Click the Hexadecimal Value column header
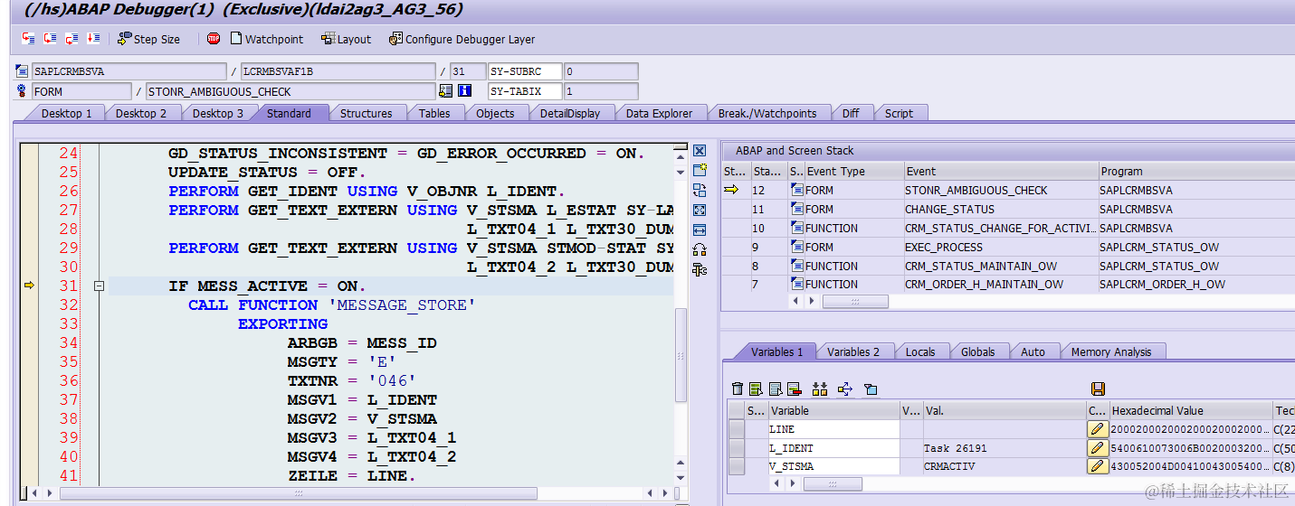 [1190, 410]
